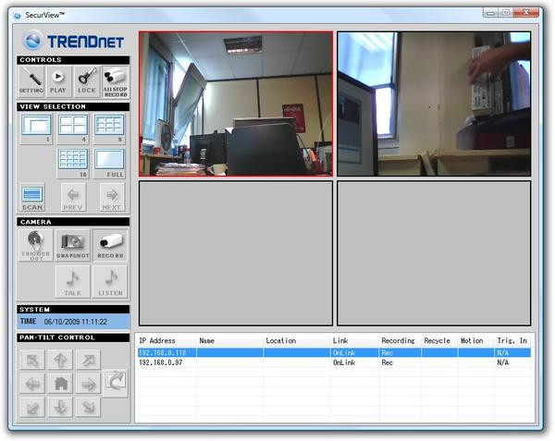Click the Link column header
555x441 pixels.
354,340
